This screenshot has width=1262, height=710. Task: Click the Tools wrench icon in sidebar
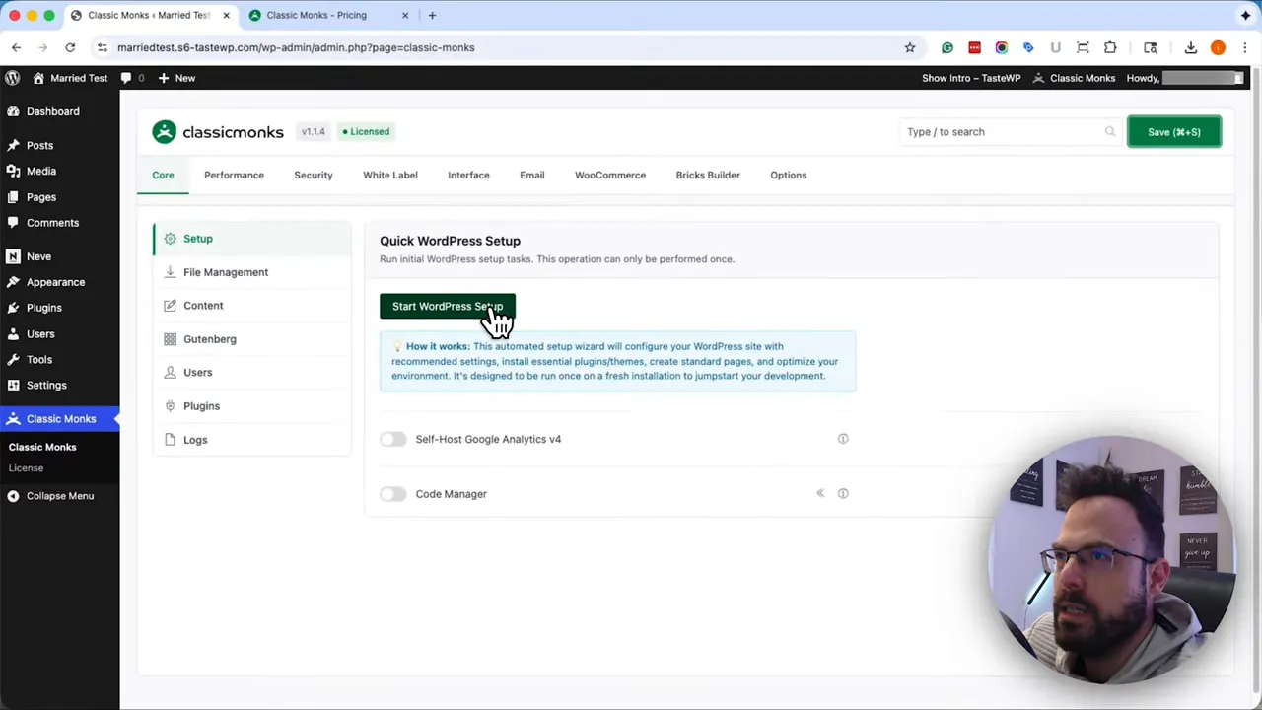[13, 359]
